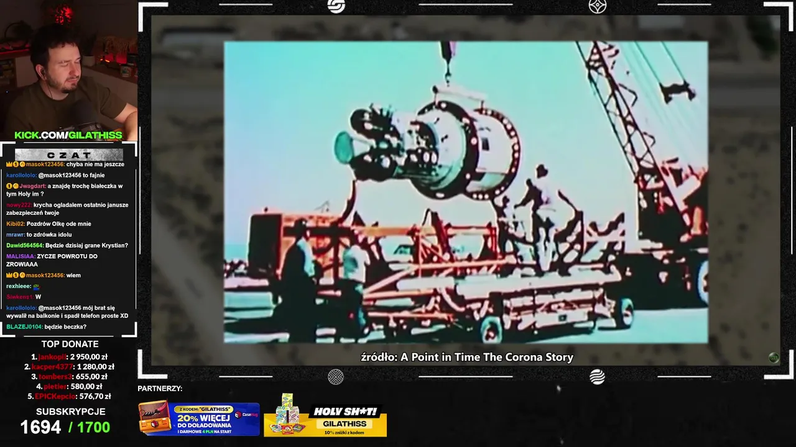
Task: Click message about 'janusze zabezpieczeń twoje'
Action: (67, 209)
